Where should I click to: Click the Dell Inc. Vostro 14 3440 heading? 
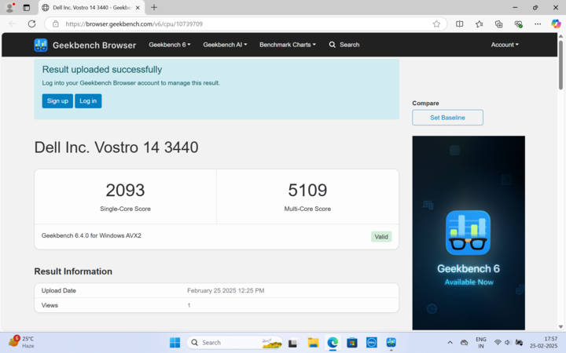click(116, 147)
